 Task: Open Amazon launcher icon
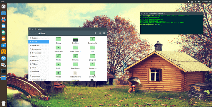(4, 52)
